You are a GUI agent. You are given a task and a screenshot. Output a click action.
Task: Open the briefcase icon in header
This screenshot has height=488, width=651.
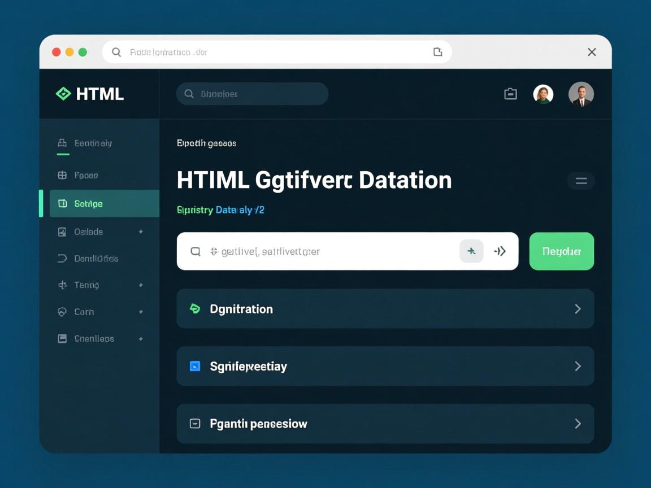(x=510, y=94)
